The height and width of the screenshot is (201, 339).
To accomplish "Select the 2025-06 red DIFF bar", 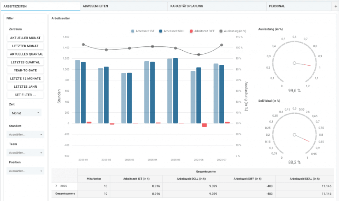I will coord(204,125).
